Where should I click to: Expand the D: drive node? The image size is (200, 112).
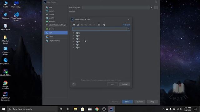tap(74, 36)
